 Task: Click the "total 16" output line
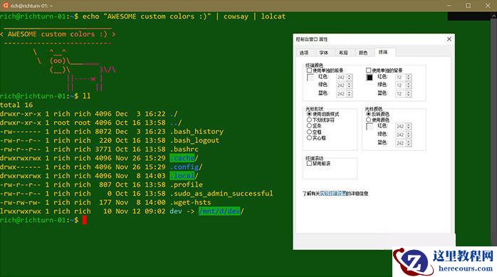click(16, 105)
